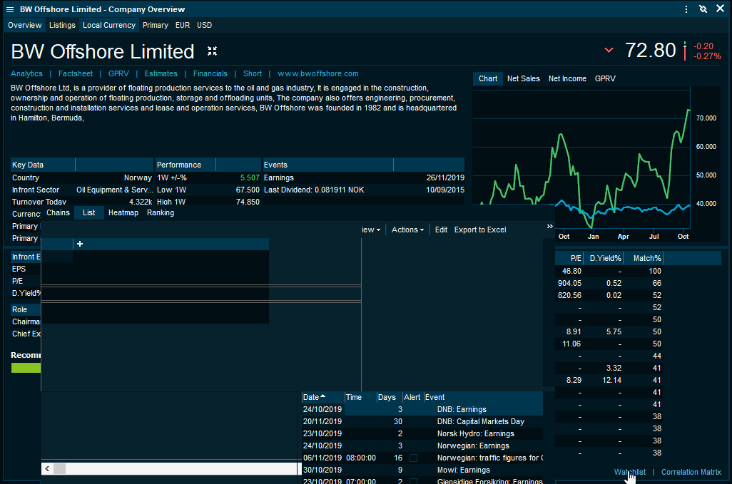Tick Alert checkbox for Norwegian: Earnings
Screen dimensions: 732x484
(x=413, y=446)
